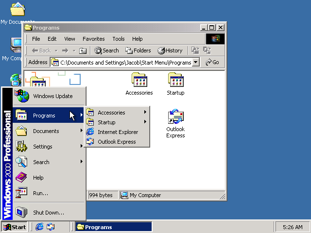Open the File menu in Programs window

tap(36, 39)
